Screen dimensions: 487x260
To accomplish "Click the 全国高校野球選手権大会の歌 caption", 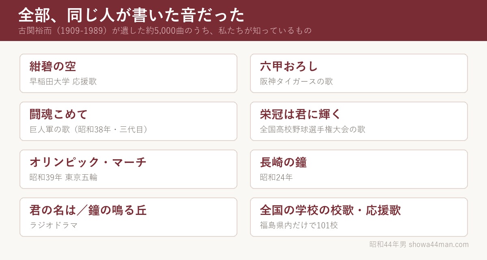I will (x=313, y=129).
